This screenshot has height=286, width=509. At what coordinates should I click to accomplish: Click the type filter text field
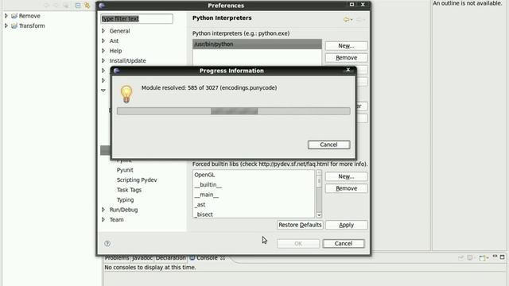(137, 19)
